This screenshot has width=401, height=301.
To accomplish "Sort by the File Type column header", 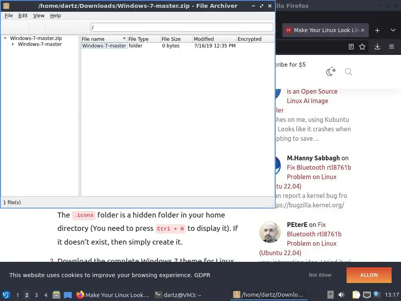I will click(x=144, y=39).
